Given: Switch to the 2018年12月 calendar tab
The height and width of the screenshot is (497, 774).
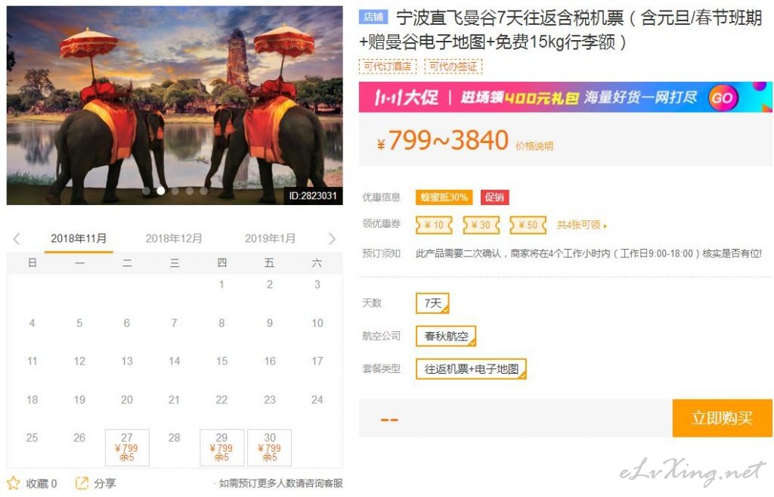Looking at the screenshot, I should click(x=174, y=238).
